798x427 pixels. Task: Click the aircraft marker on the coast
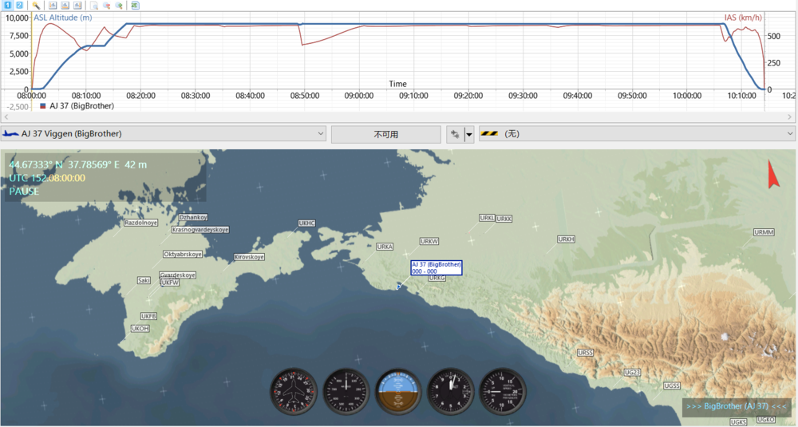click(x=398, y=287)
